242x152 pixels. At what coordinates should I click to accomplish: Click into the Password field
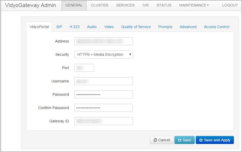[104, 94]
